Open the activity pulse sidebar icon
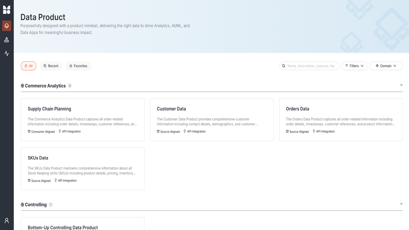This screenshot has width=409, height=230. coord(7,54)
